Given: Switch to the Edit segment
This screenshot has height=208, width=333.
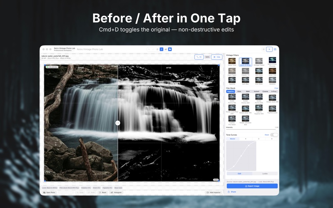Looking at the screenshot, I should (x=239, y=173).
